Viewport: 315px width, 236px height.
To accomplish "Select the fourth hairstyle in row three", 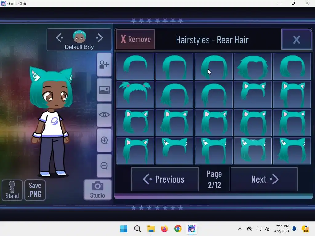I will [253, 123].
